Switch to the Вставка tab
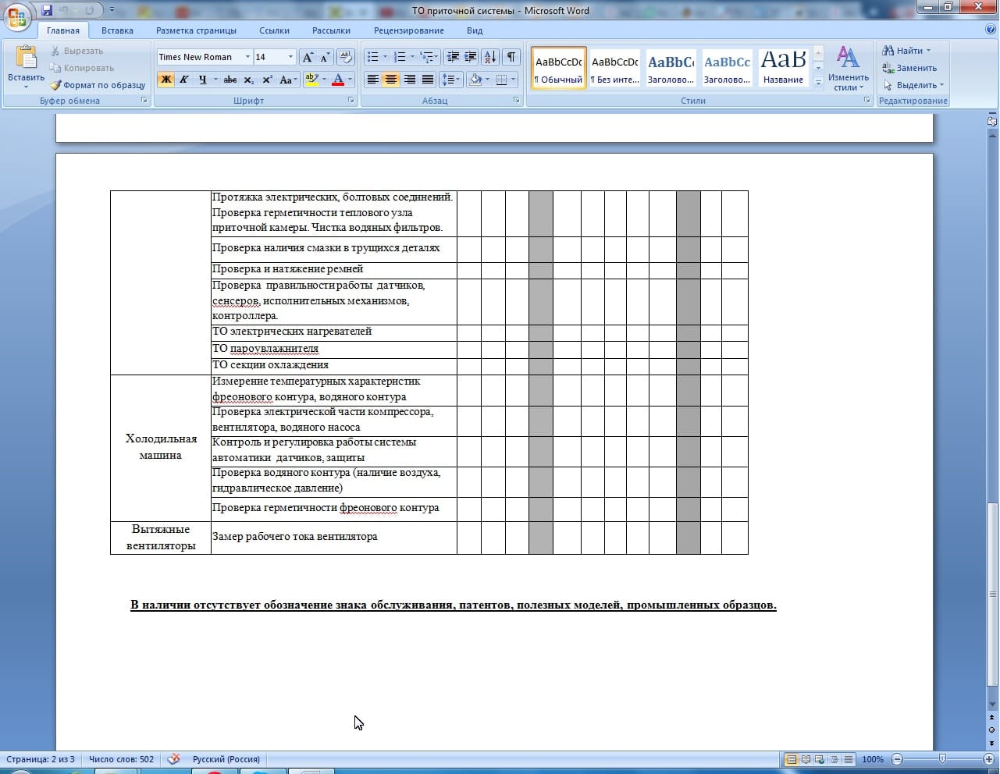 click(117, 30)
